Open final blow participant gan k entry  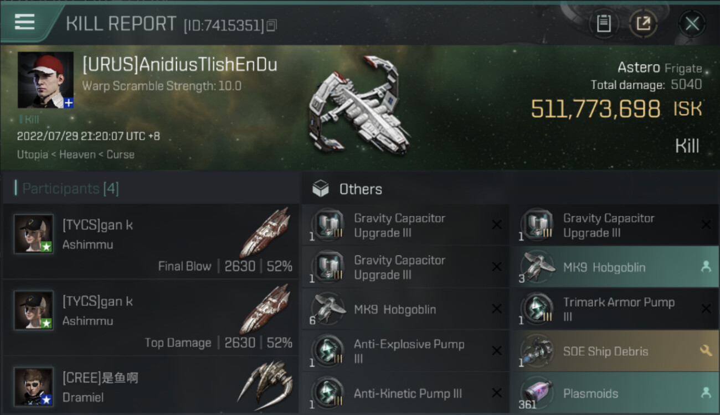151,242
